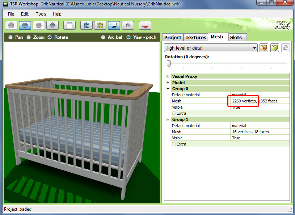Toggle the grid display icon
The height and width of the screenshot is (215, 295).
tap(69, 25)
